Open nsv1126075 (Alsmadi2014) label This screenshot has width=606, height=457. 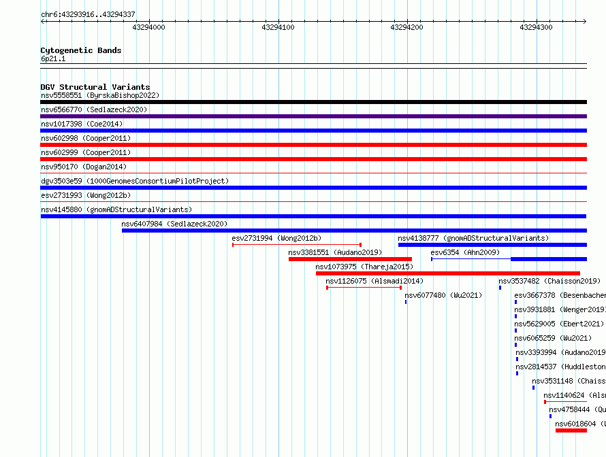(374, 281)
